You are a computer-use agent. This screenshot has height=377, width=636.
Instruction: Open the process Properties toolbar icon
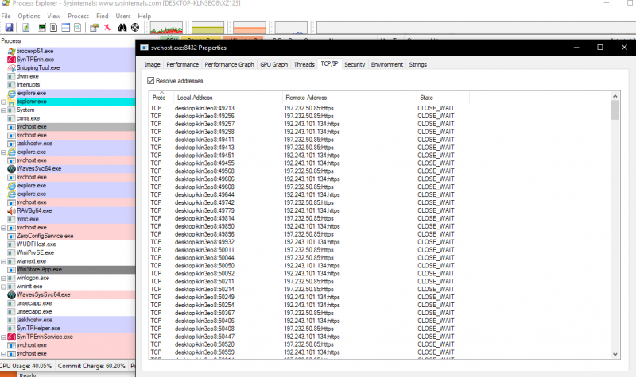94,28
